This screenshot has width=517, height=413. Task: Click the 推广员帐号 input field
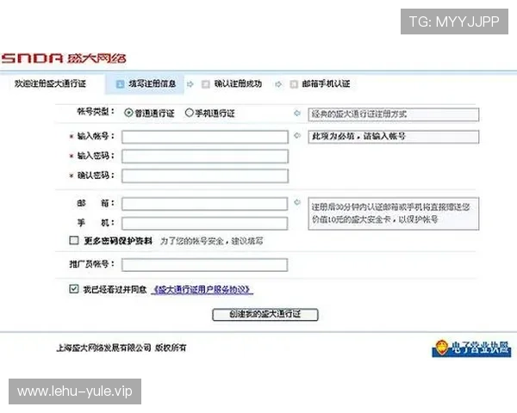(x=204, y=265)
